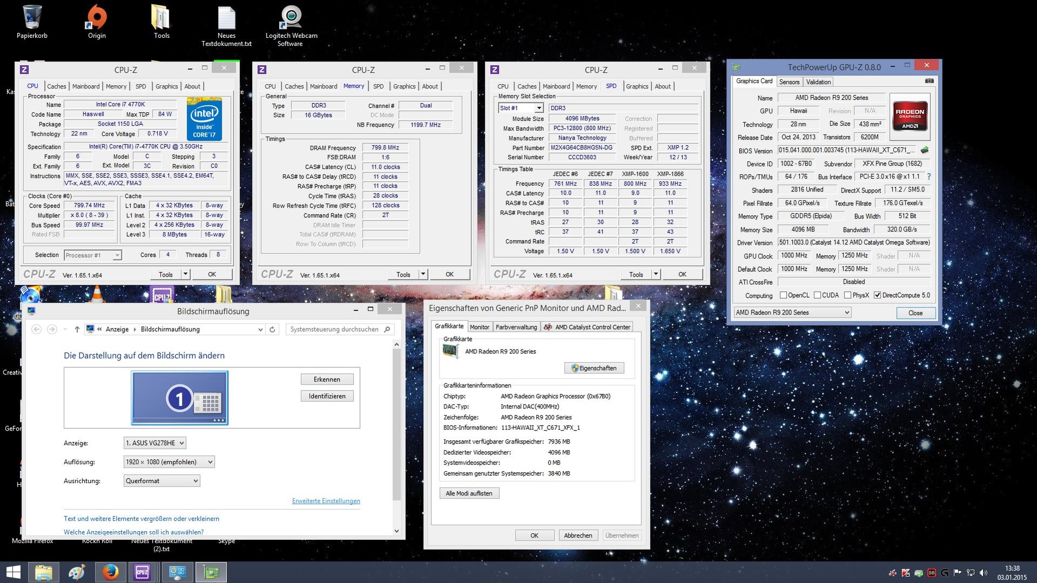Click the Systemsteuerung durchsuchen search field

click(x=335, y=329)
